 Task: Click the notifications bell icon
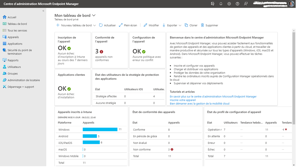click(x=221, y=4)
